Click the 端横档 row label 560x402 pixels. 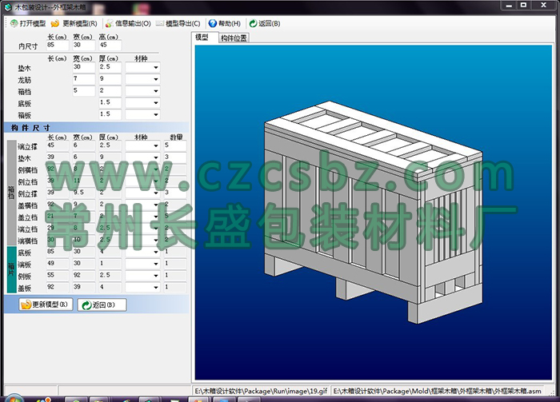27,241
